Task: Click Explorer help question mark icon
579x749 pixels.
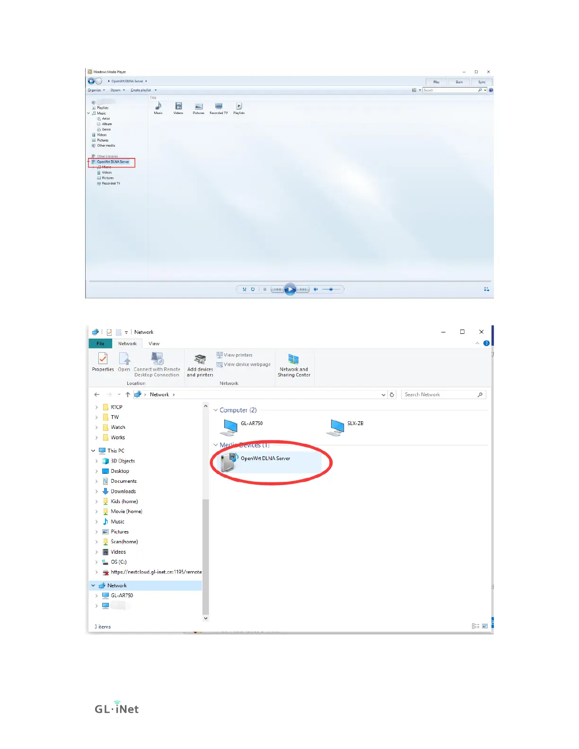Action: click(x=486, y=343)
